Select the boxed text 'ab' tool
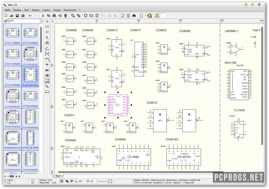The width and height of the screenshot is (269, 189). pos(47,75)
